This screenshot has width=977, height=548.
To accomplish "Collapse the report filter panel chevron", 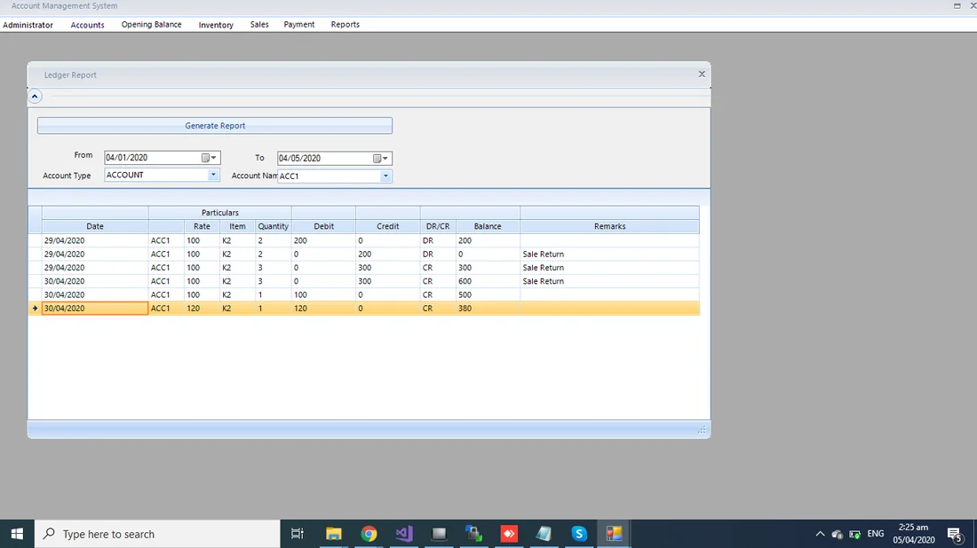I will [35, 97].
